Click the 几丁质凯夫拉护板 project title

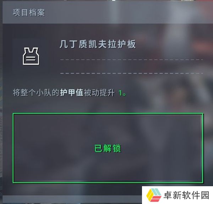[98, 44]
